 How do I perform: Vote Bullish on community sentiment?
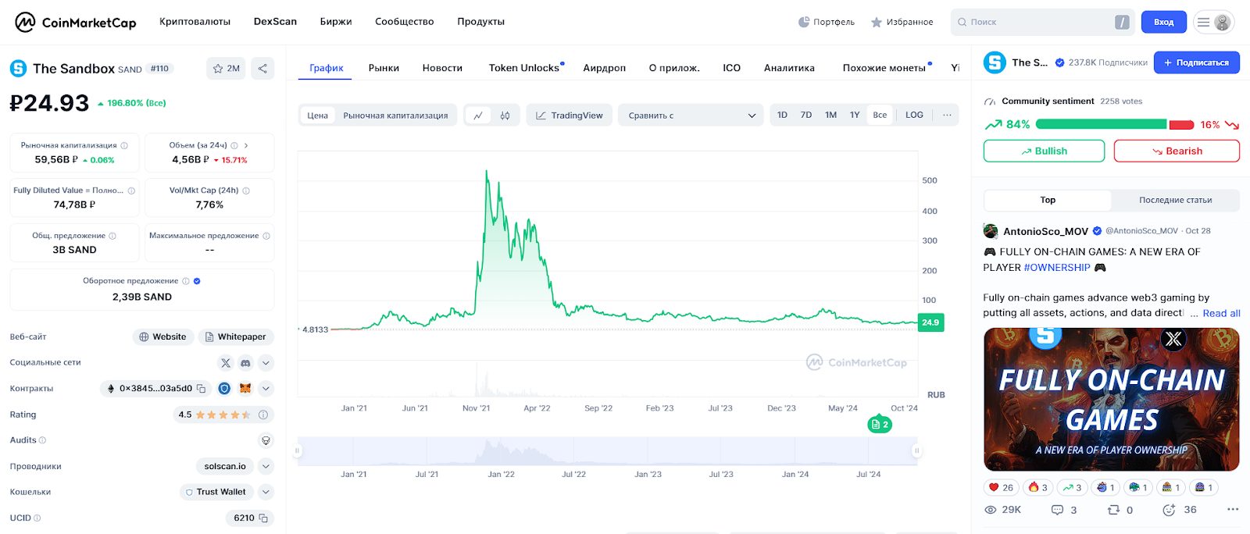[x=1044, y=151]
